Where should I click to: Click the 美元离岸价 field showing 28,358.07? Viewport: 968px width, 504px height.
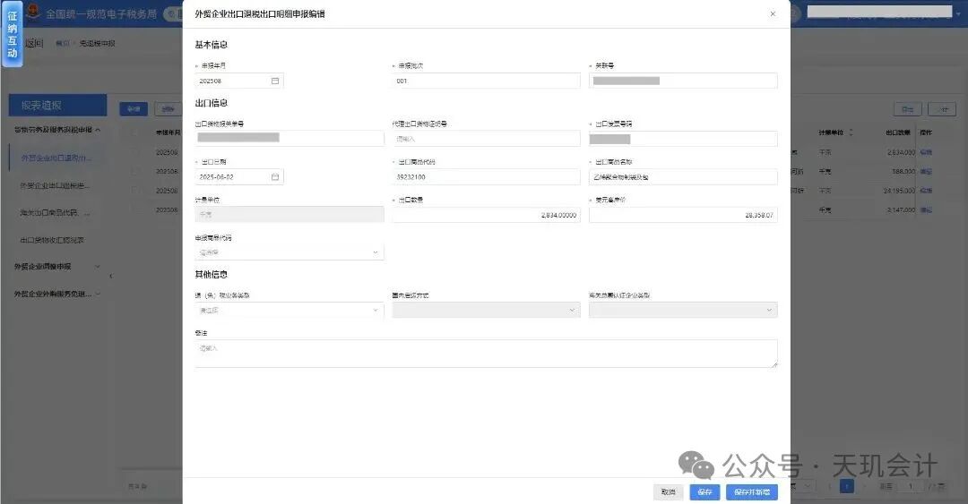[x=683, y=215]
